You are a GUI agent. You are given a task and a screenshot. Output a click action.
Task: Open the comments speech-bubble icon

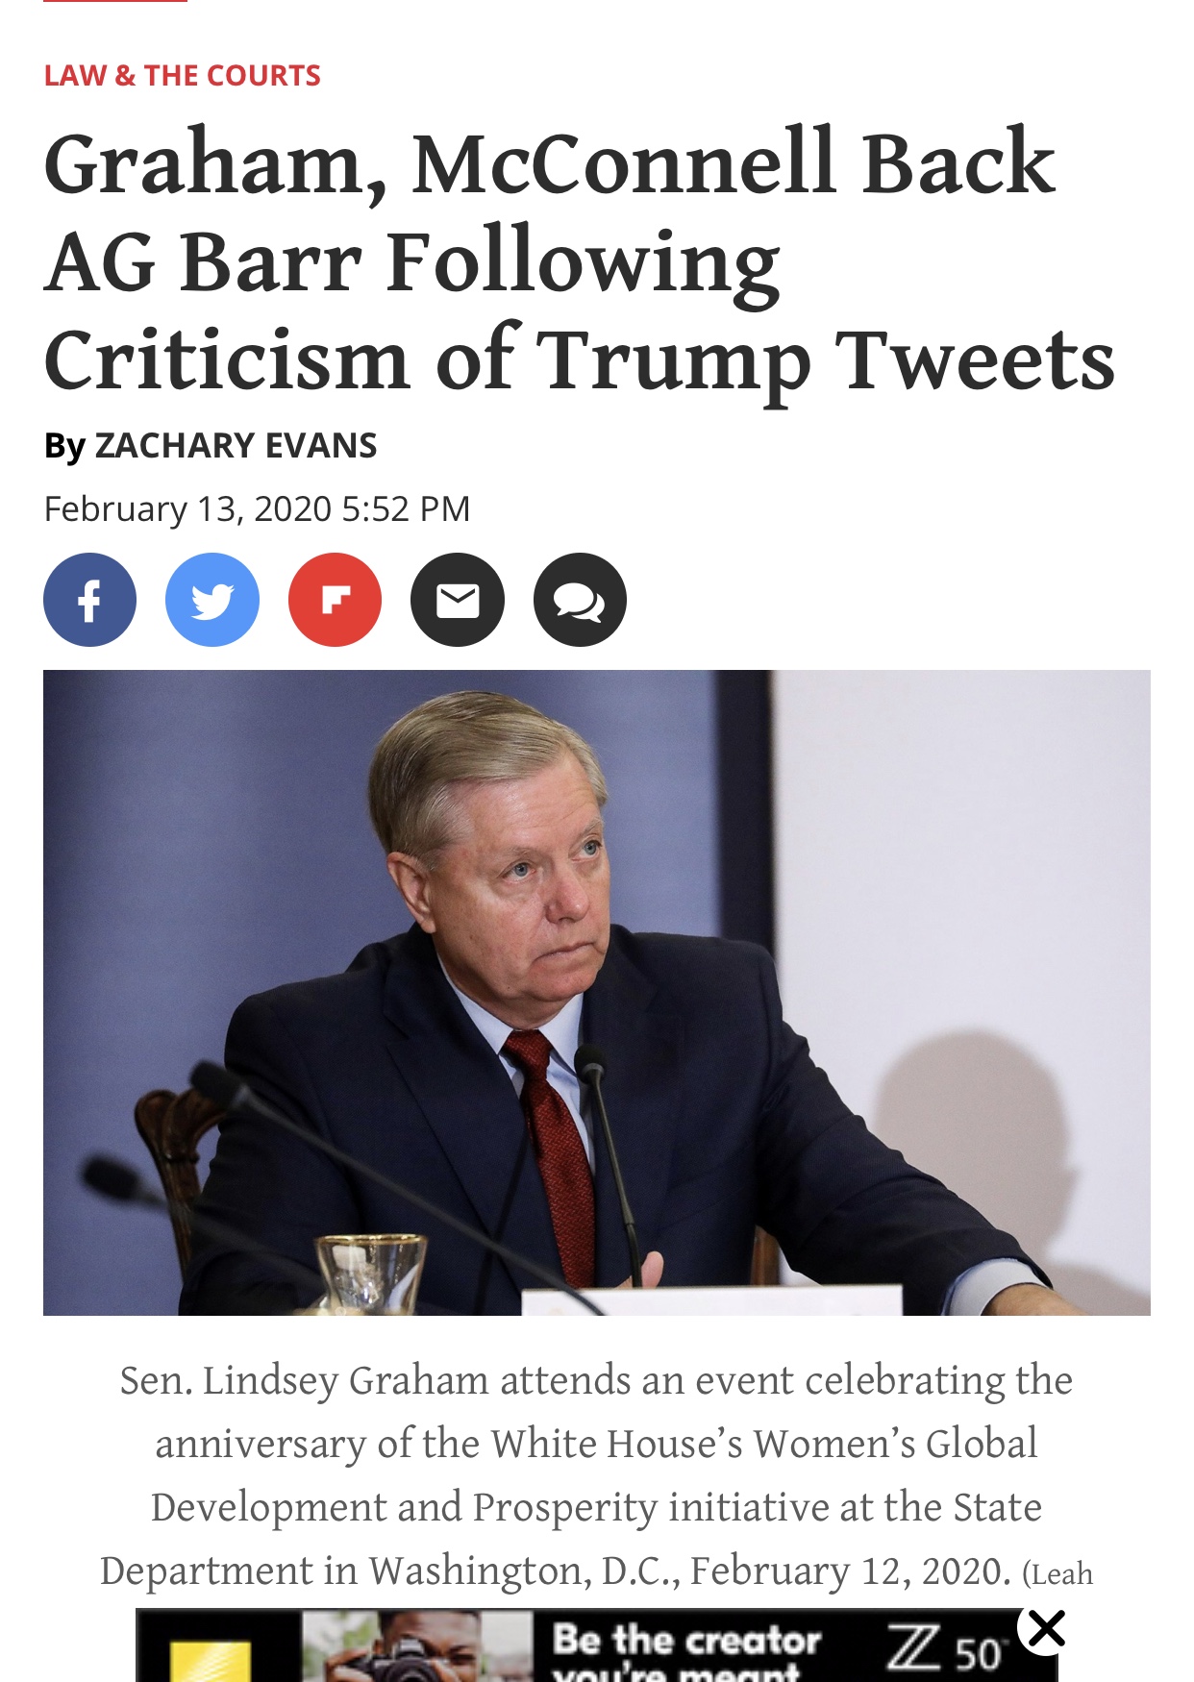(580, 600)
